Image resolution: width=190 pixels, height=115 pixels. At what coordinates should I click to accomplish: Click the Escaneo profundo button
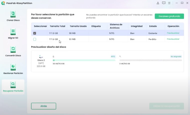tap(169, 16)
